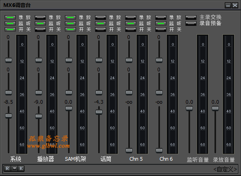This screenshot has width=241, height=176.
Task: Toggle 录放 for SAM机架 channel
Action: pos(70,17)
